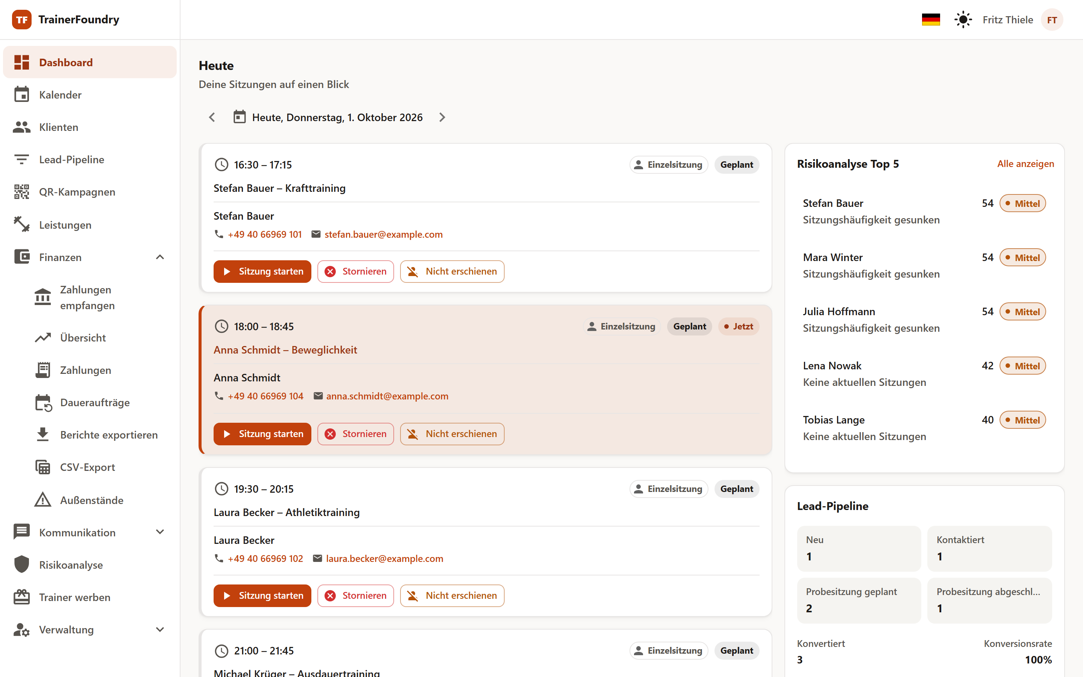
Task: Open the FT user avatar menu
Action: point(1052,20)
